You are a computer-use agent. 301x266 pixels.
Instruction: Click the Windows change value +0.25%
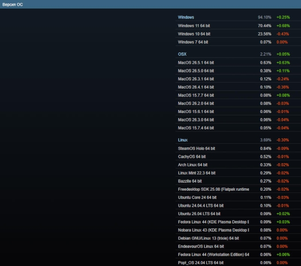coord(283,17)
